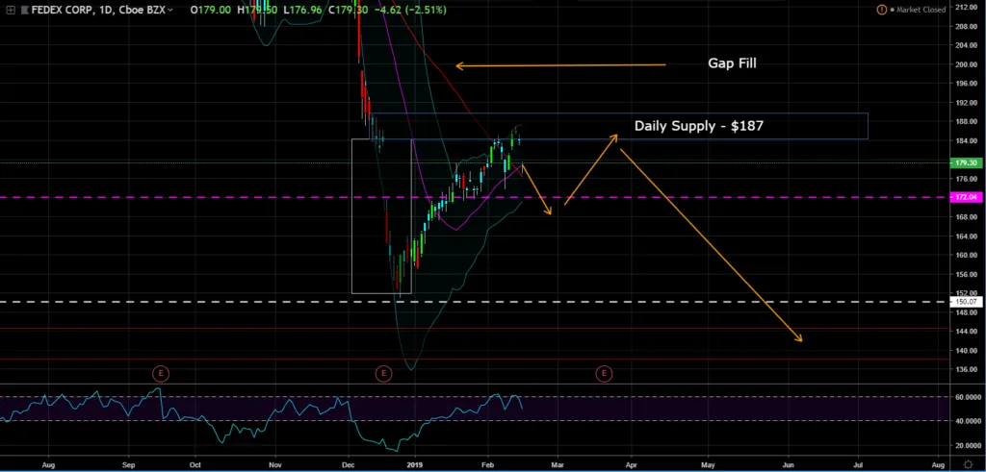Click the 2019 label on the time axis
The width and height of the screenshot is (986, 472).
pos(415,463)
